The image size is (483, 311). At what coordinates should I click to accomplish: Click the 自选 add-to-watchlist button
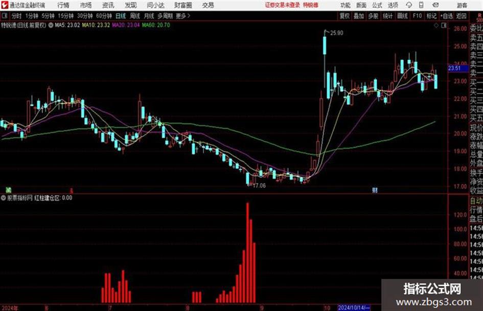tap(447, 16)
